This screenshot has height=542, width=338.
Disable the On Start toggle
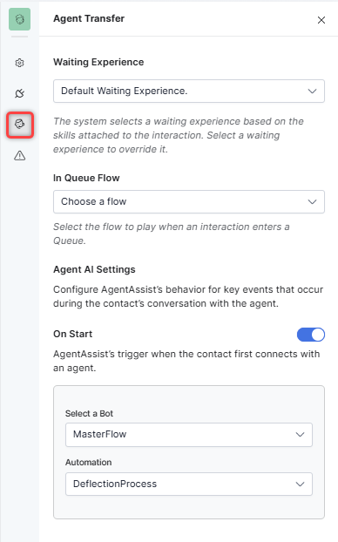pyautogui.click(x=311, y=335)
